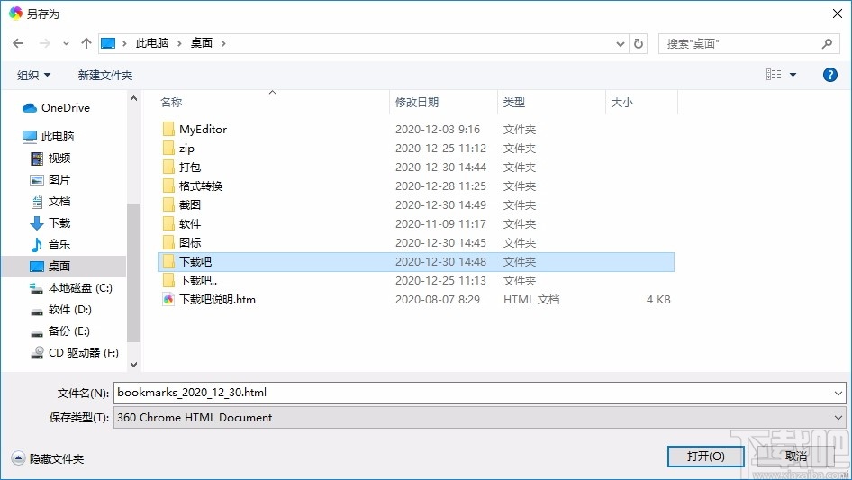This screenshot has width=852, height=480.
Task: Select the 打包 folder icon
Action: tap(169, 167)
